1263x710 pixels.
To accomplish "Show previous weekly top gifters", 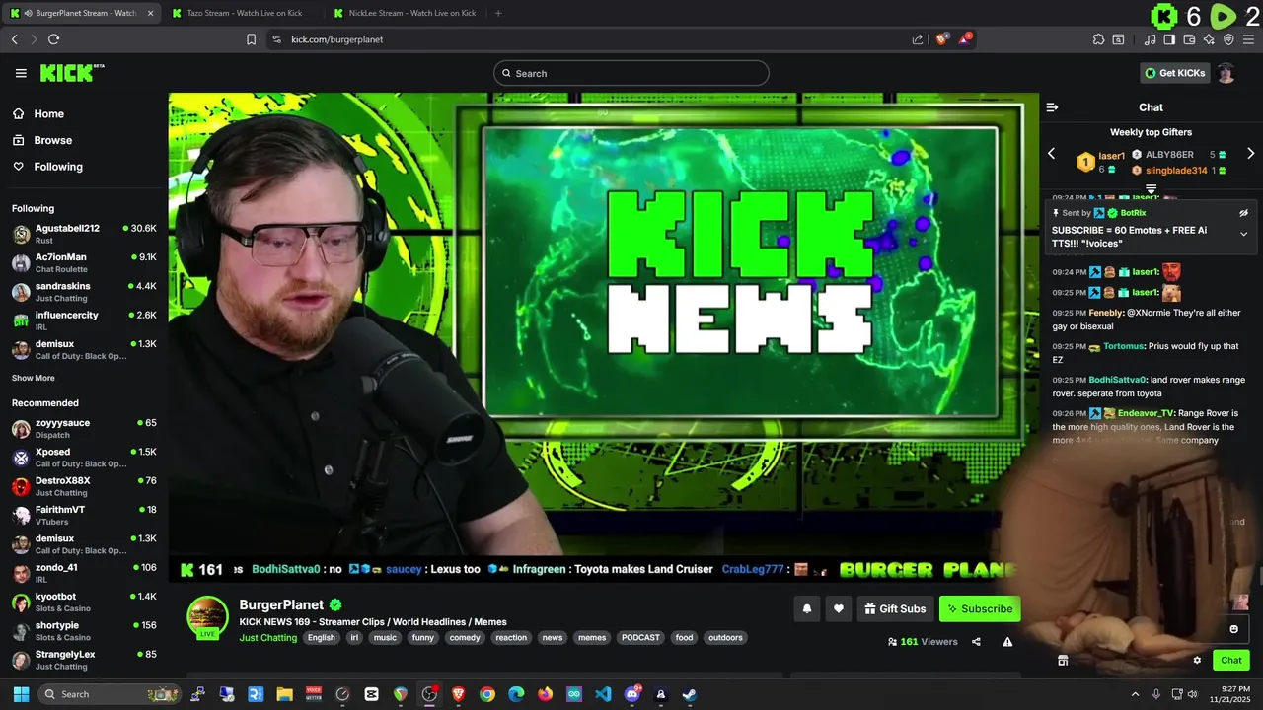I will pos(1051,154).
